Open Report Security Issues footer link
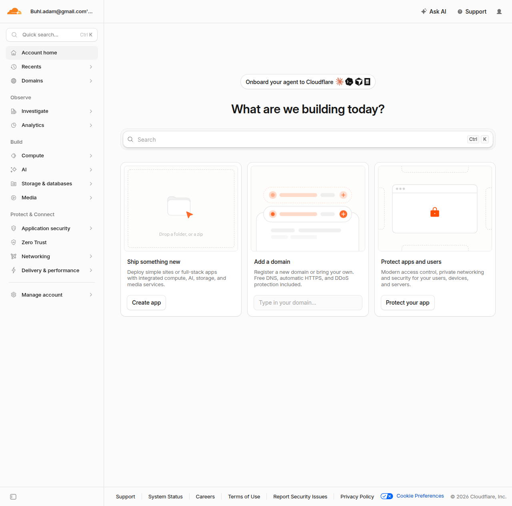Screen dimensions: 512x506 pos(300,496)
